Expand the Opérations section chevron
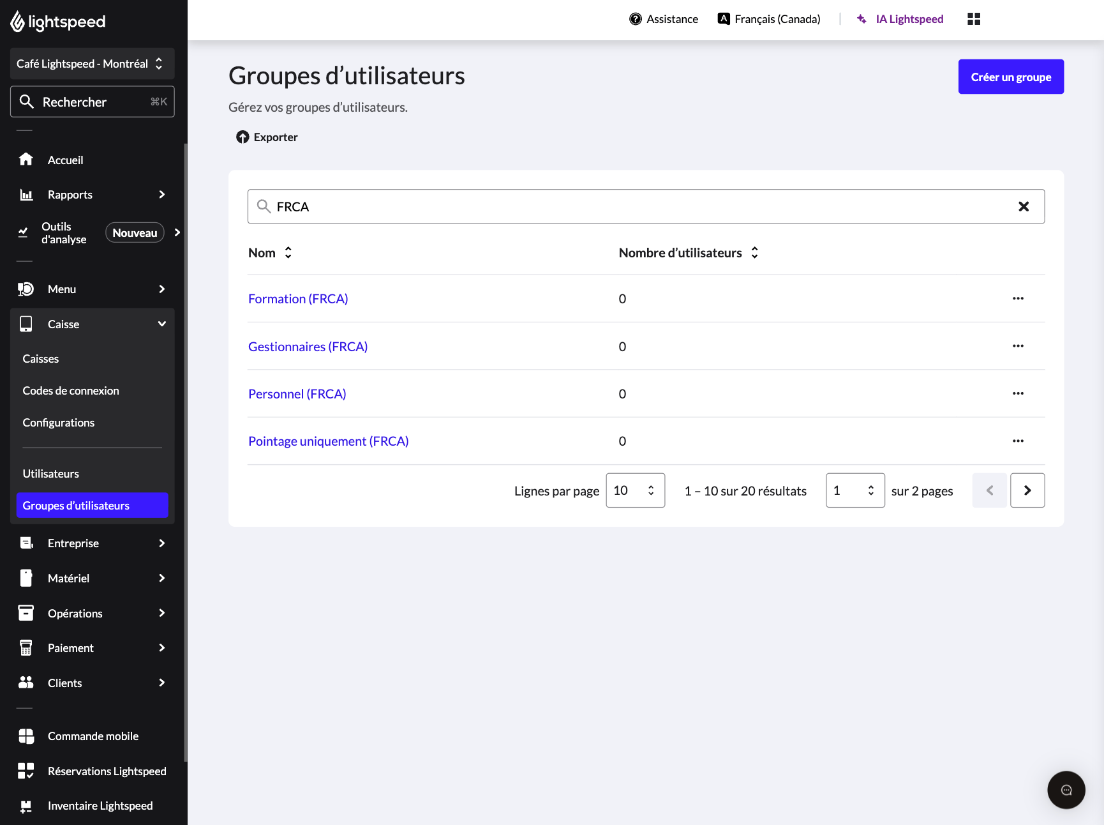The height and width of the screenshot is (825, 1104). [x=161, y=613]
